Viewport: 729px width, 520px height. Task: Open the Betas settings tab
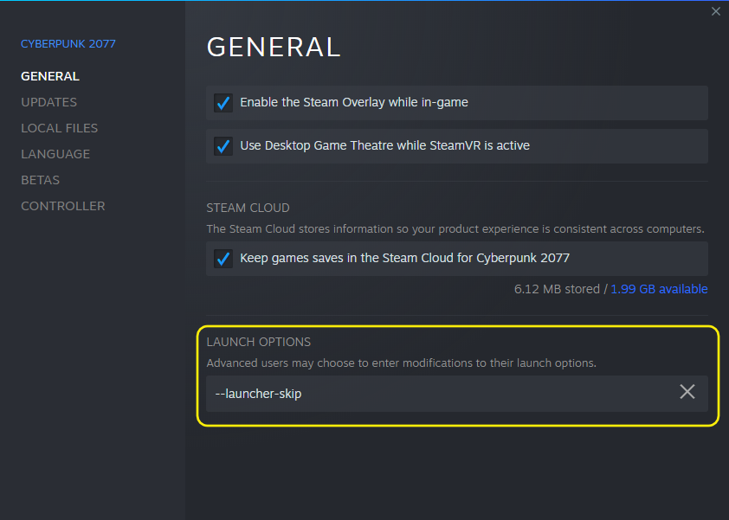coord(41,180)
